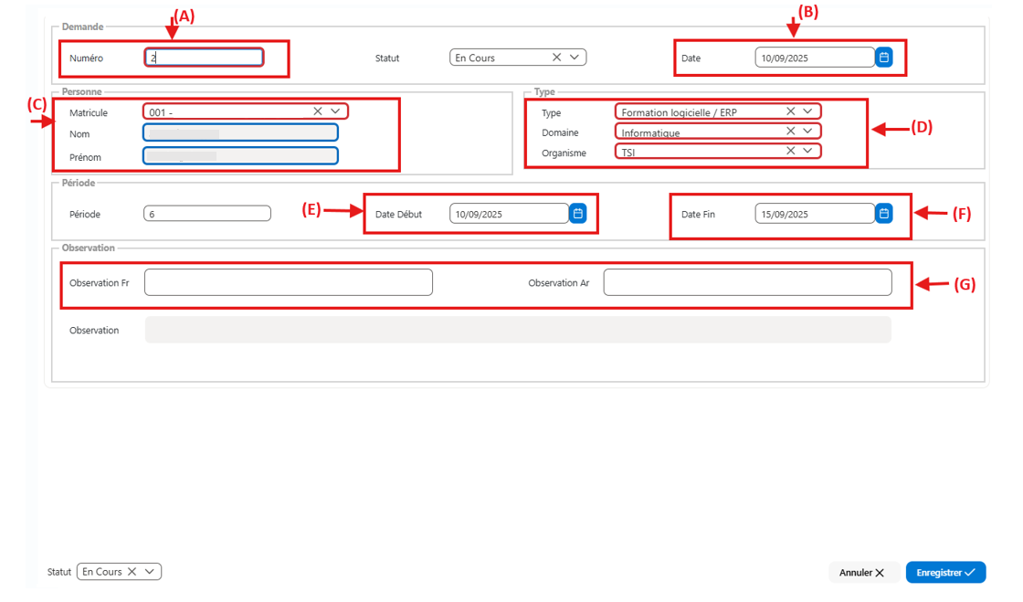Click the Enregistrer button
The image size is (1023, 602).
(x=945, y=572)
